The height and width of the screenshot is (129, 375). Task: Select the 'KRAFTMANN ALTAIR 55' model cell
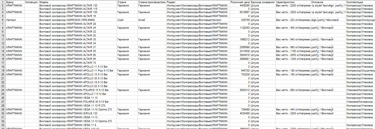point(78,51)
